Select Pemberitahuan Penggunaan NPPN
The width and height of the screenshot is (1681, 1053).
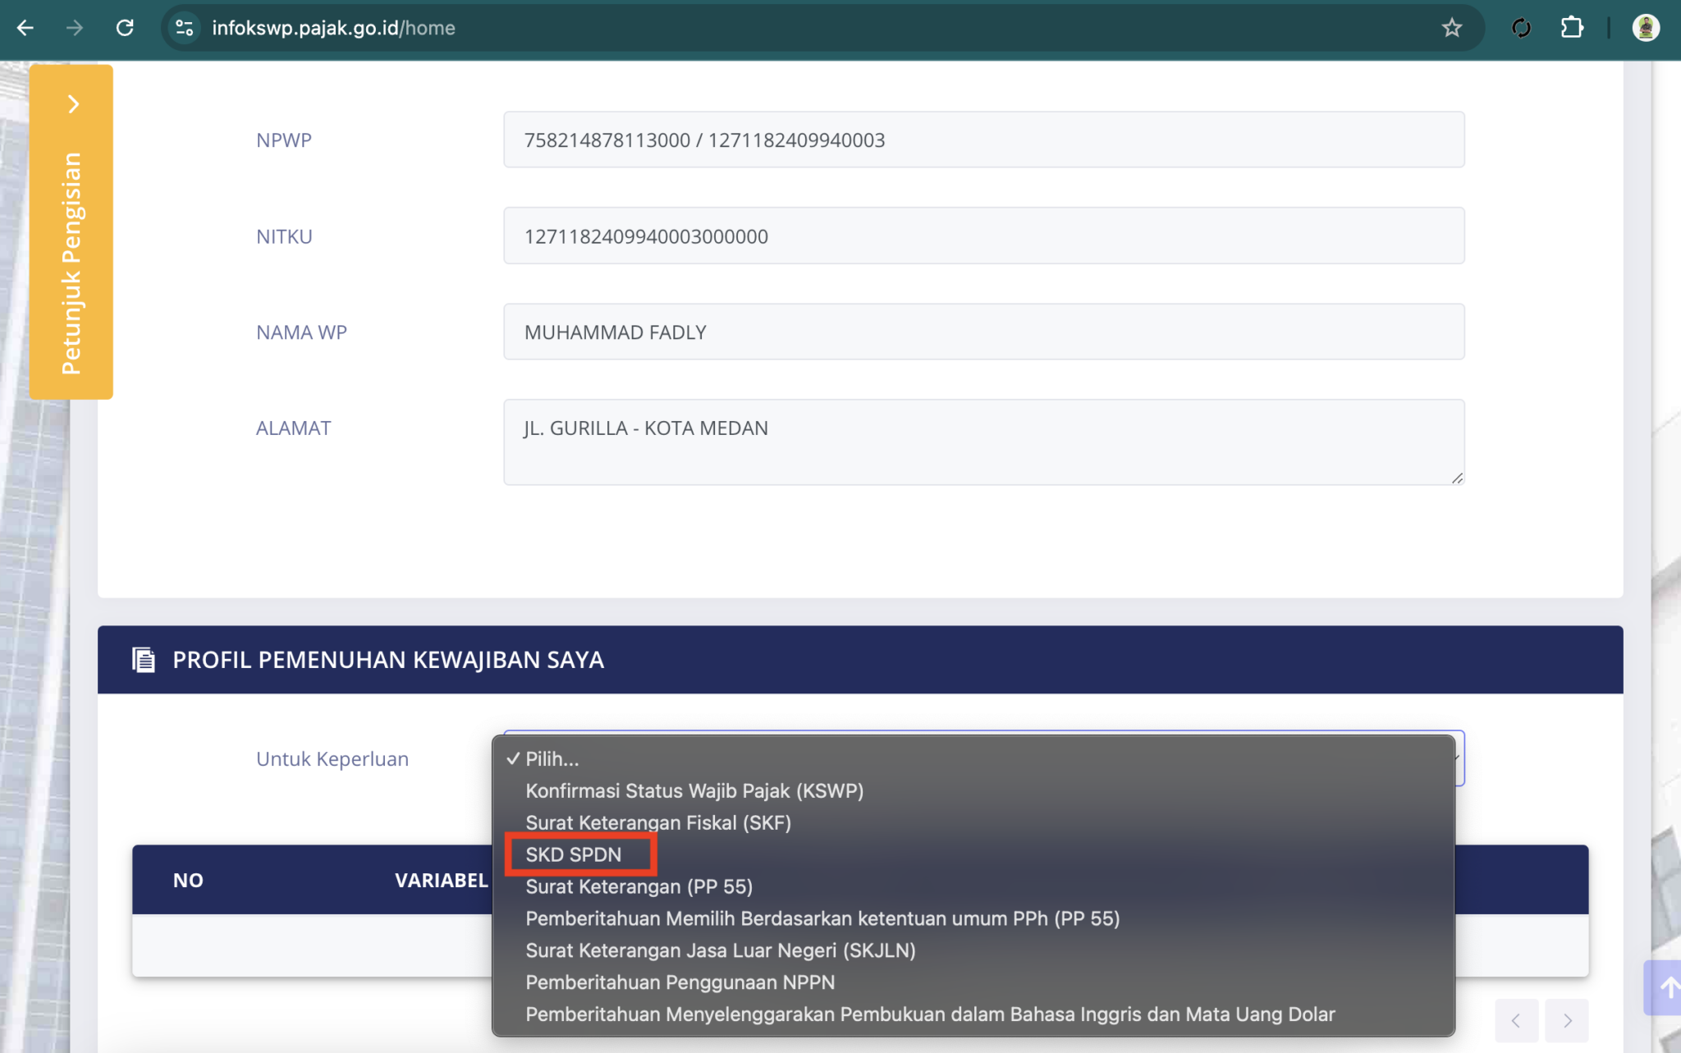point(680,982)
